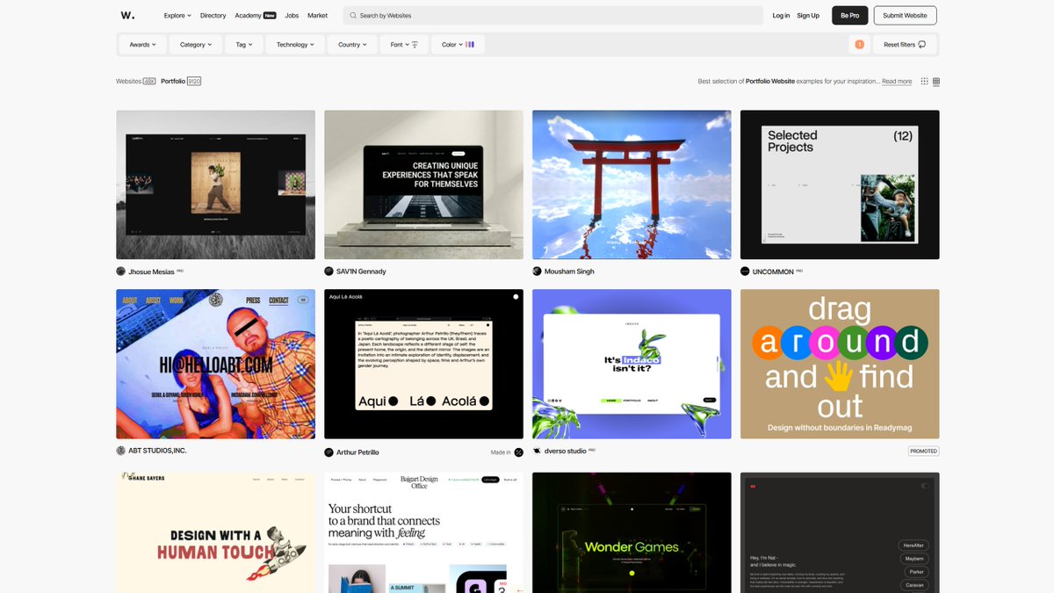
Task: Open SAV1N Gennady avatar icon
Action: click(329, 271)
